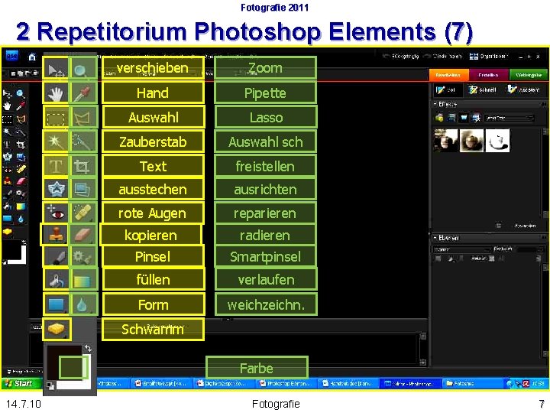Choose the Crop tool in small left toolbox
Screen dimensions: 550x413
tap(21, 145)
